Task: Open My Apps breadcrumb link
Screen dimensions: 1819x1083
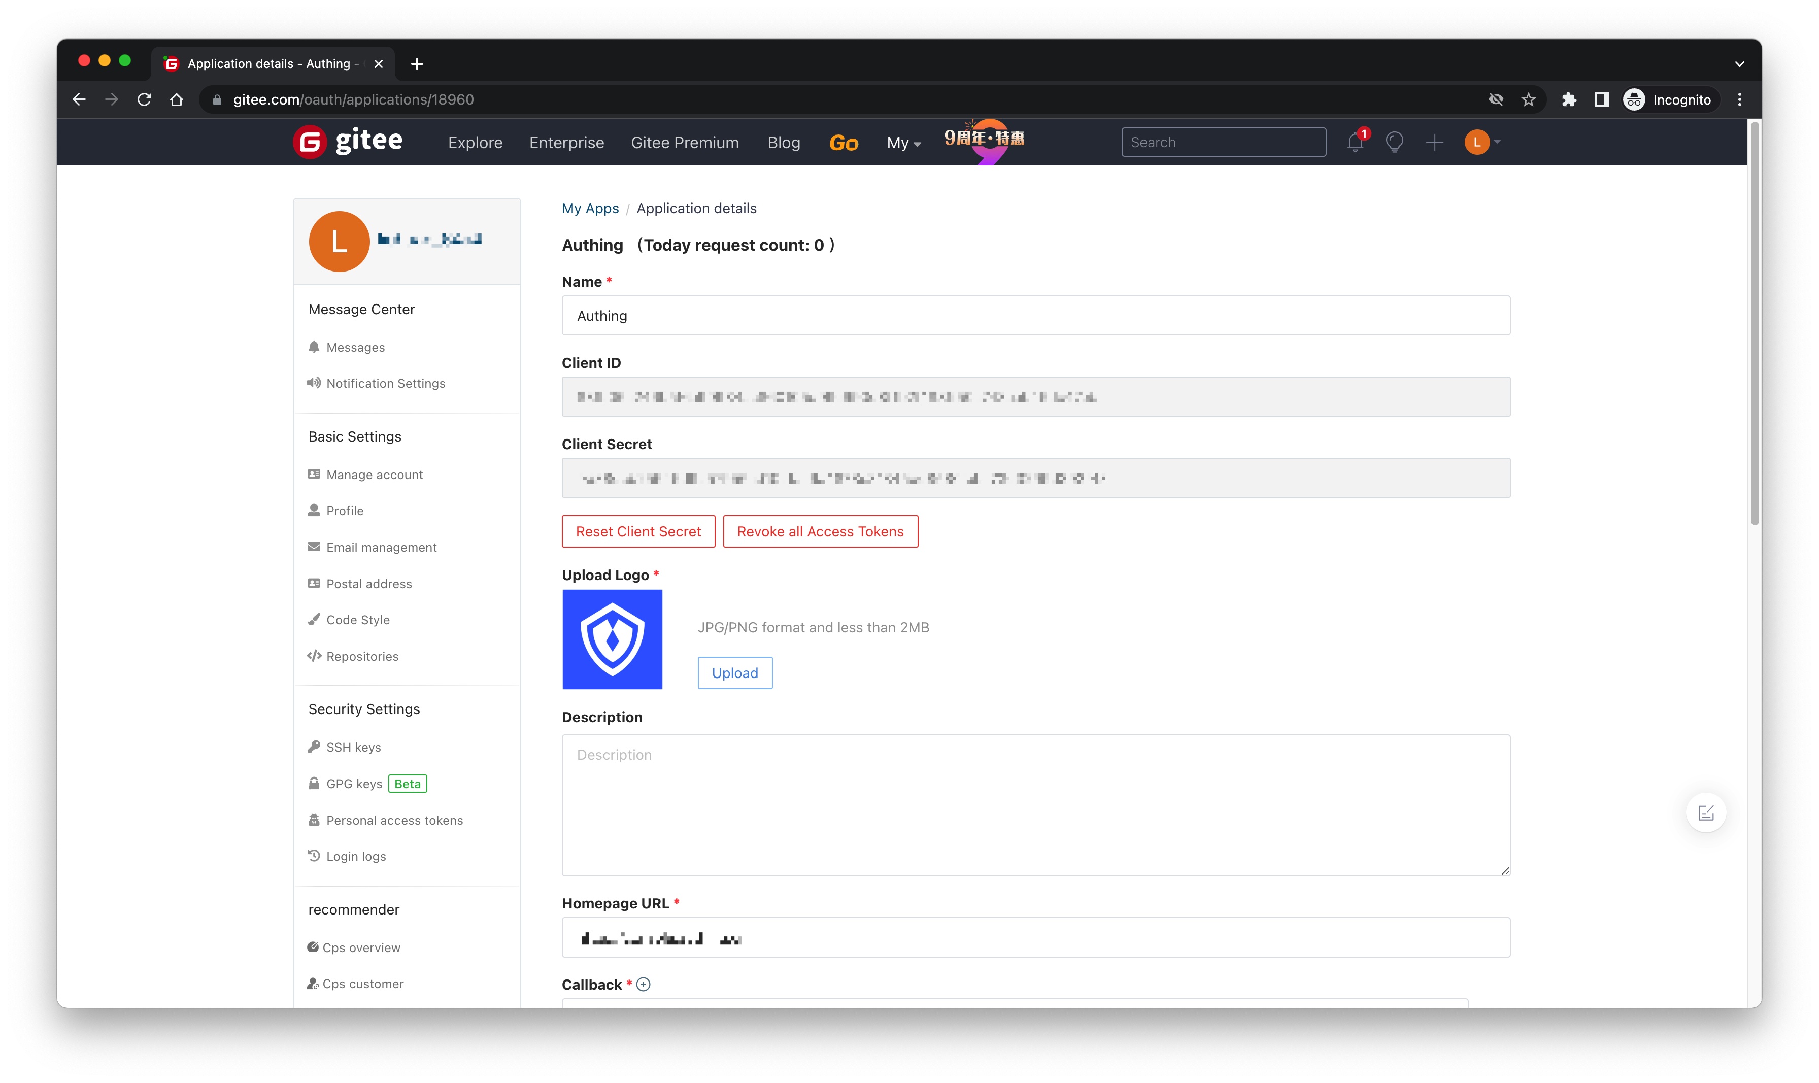Action: click(590, 209)
